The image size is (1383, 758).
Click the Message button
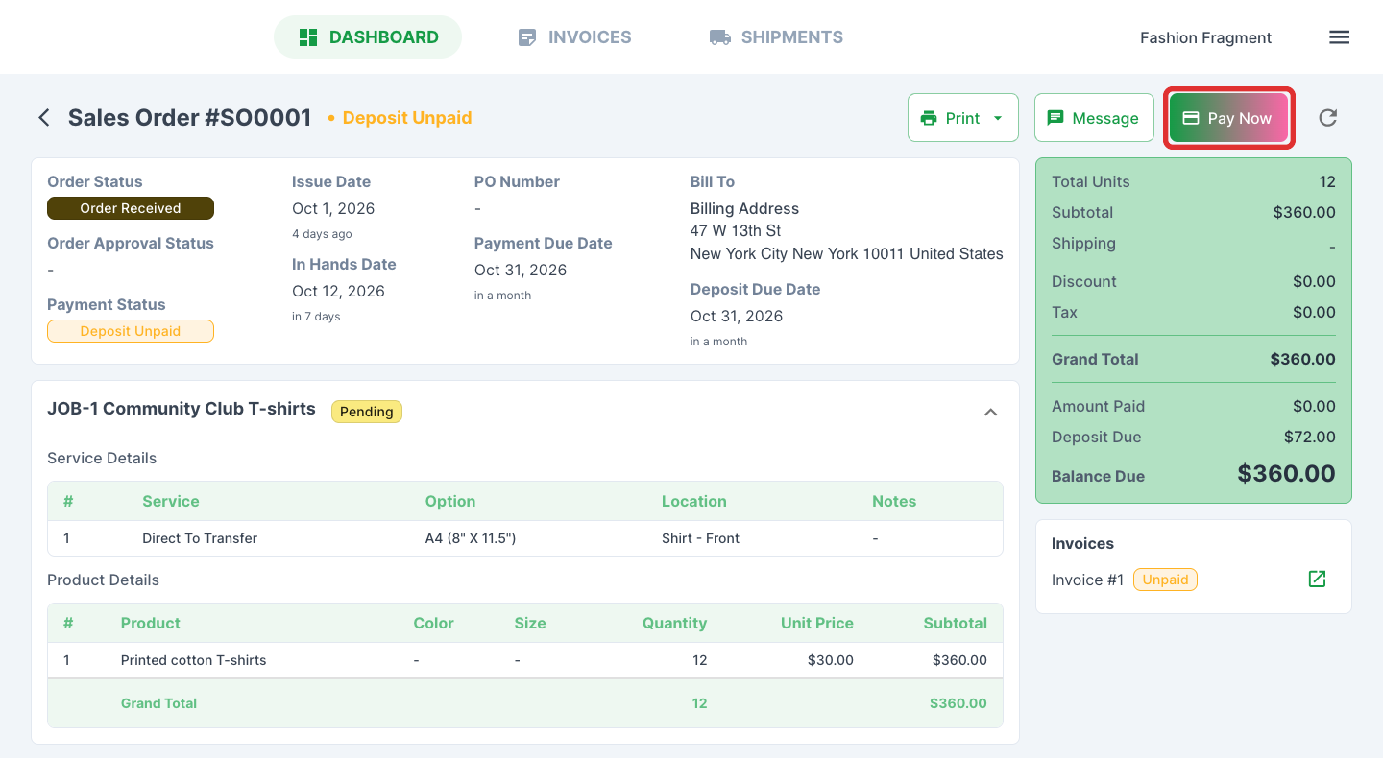pyautogui.click(x=1094, y=118)
